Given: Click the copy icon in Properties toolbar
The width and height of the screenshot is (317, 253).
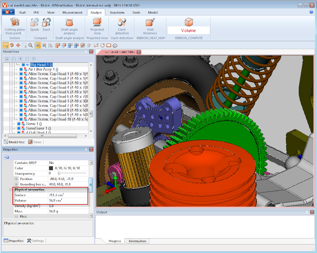Looking at the screenshot, I should click(7, 157).
